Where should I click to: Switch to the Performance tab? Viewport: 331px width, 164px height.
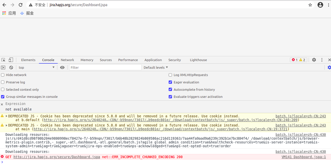(128, 60)
